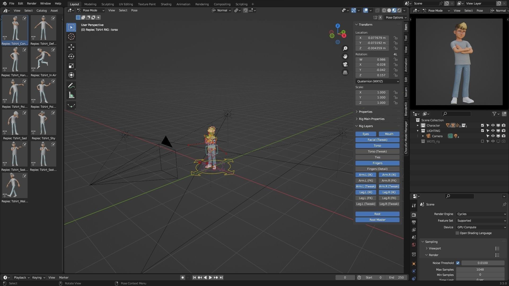This screenshot has width=509, height=286.
Task: Select the Rotate tool
Action: (x=71, y=56)
